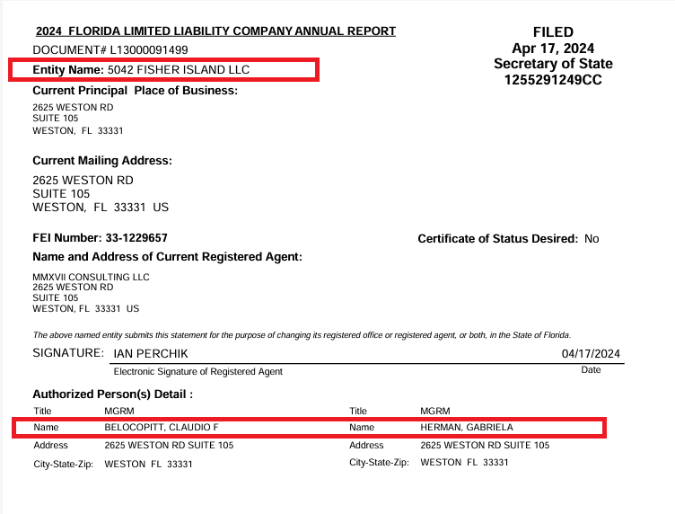Click the Certificate of Status Desired value No
This screenshot has width=675, height=514.
(x=592, y=239)
